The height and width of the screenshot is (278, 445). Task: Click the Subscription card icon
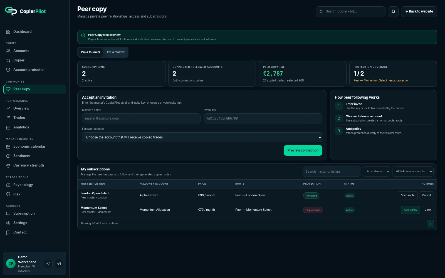(x=8, y=214)
